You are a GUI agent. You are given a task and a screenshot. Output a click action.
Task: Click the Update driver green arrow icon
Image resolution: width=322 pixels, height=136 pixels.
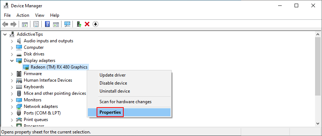point(79,24)
